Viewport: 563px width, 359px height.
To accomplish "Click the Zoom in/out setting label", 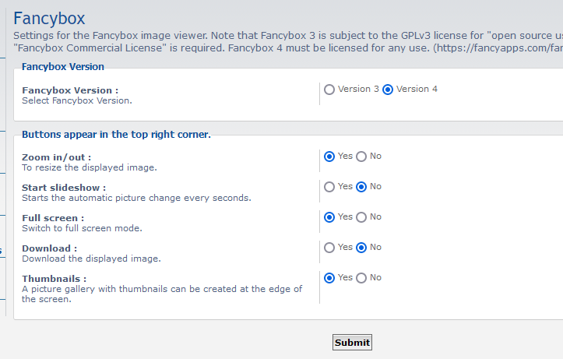I will pyautogui.click(x=56, y=157).
